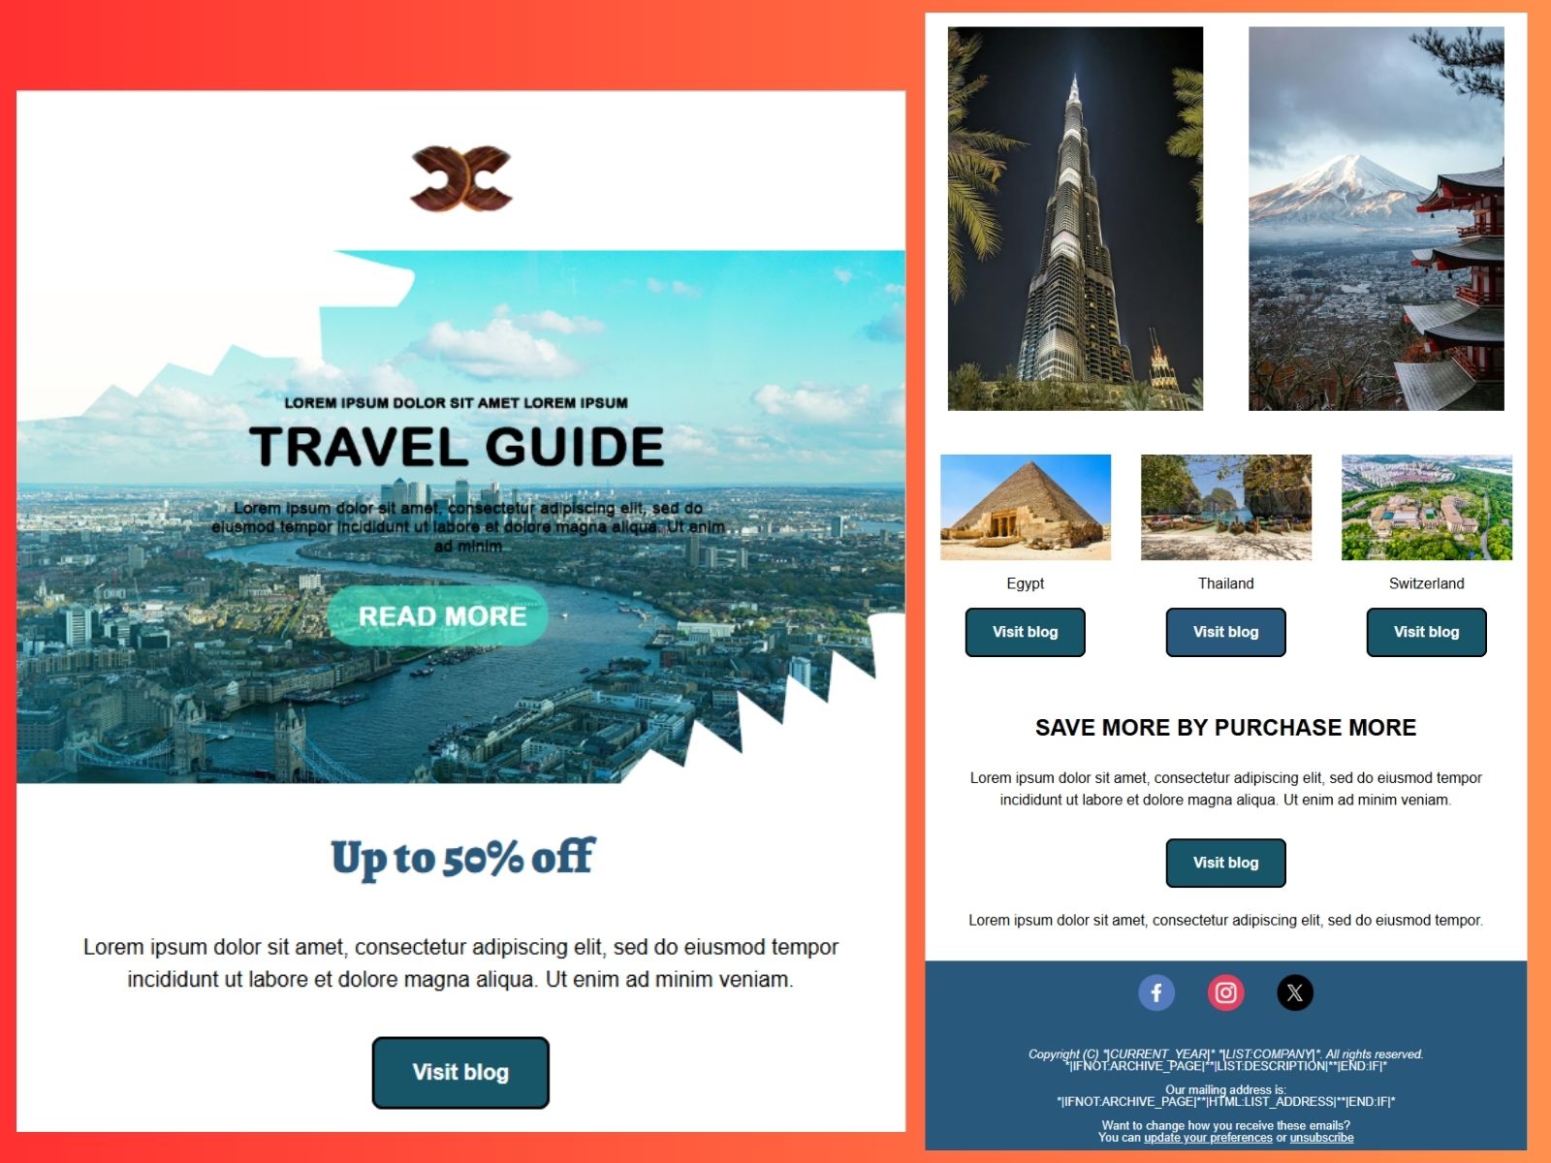1551x1163 pixels.
Task: Click Visit blog under Thailand
Action: pos(1225,632)
